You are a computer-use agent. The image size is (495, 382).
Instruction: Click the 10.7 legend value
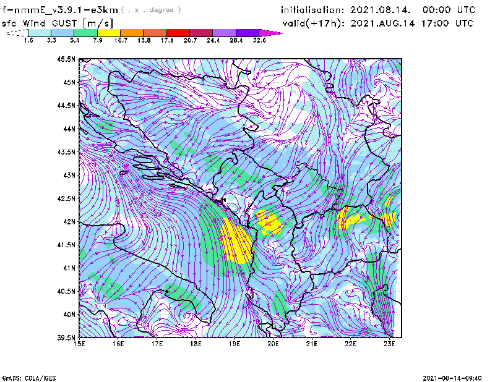pos(121,40)
